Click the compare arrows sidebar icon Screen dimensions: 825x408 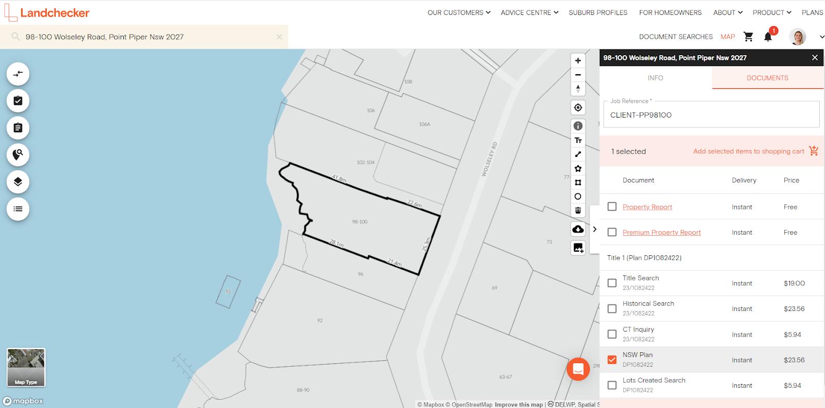(18, 74)
